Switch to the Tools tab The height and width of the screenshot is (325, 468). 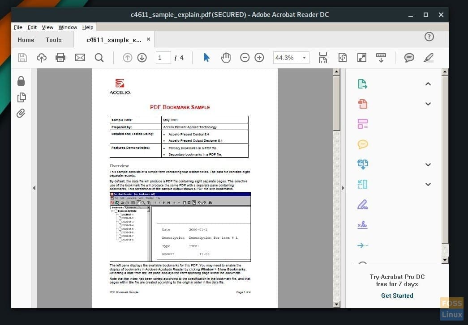tap(53, 40)
